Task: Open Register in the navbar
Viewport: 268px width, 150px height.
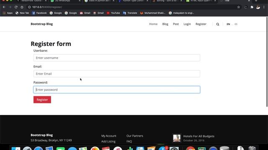Action: (201, 24)
